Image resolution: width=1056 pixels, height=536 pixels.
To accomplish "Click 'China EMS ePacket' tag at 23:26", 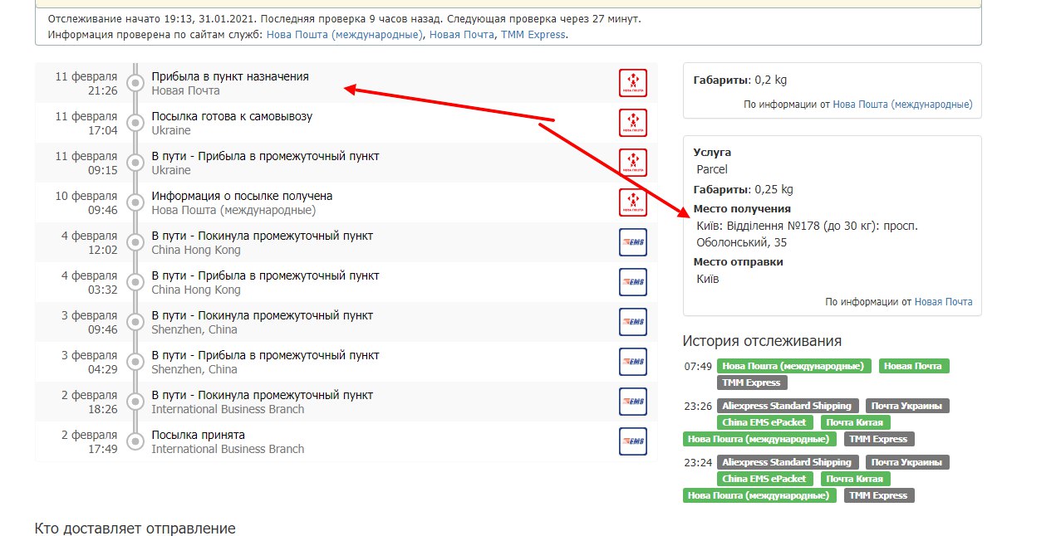I will (x=764, y=422).
